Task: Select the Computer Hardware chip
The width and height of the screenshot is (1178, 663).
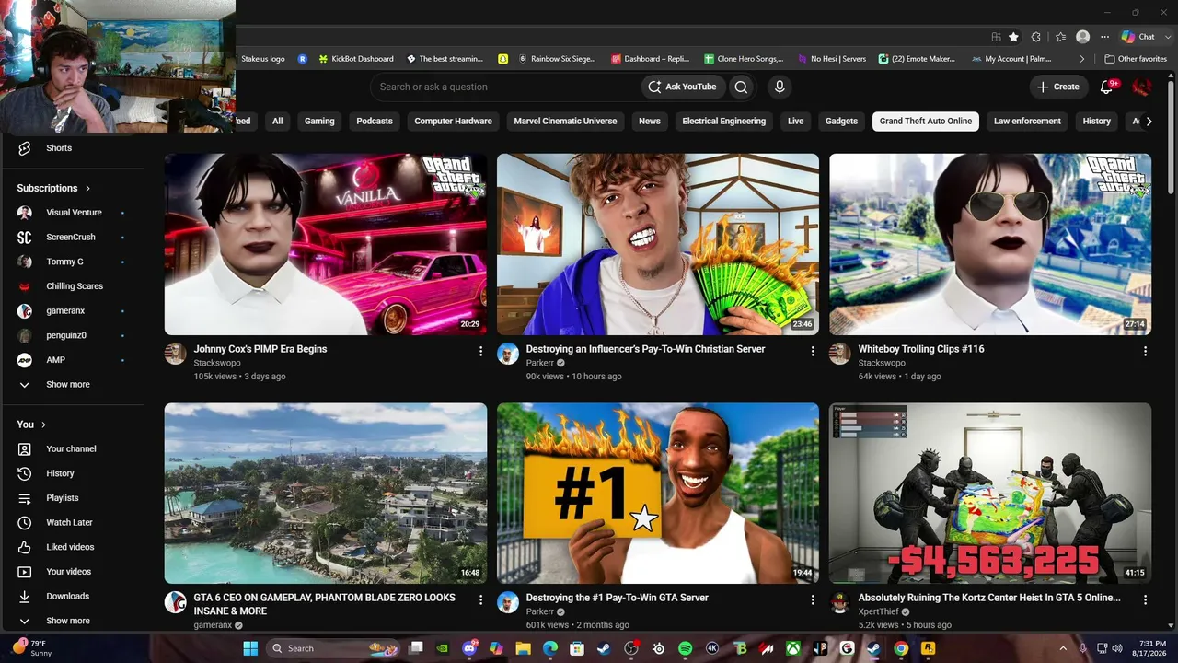Action: [x=453, y=122]
